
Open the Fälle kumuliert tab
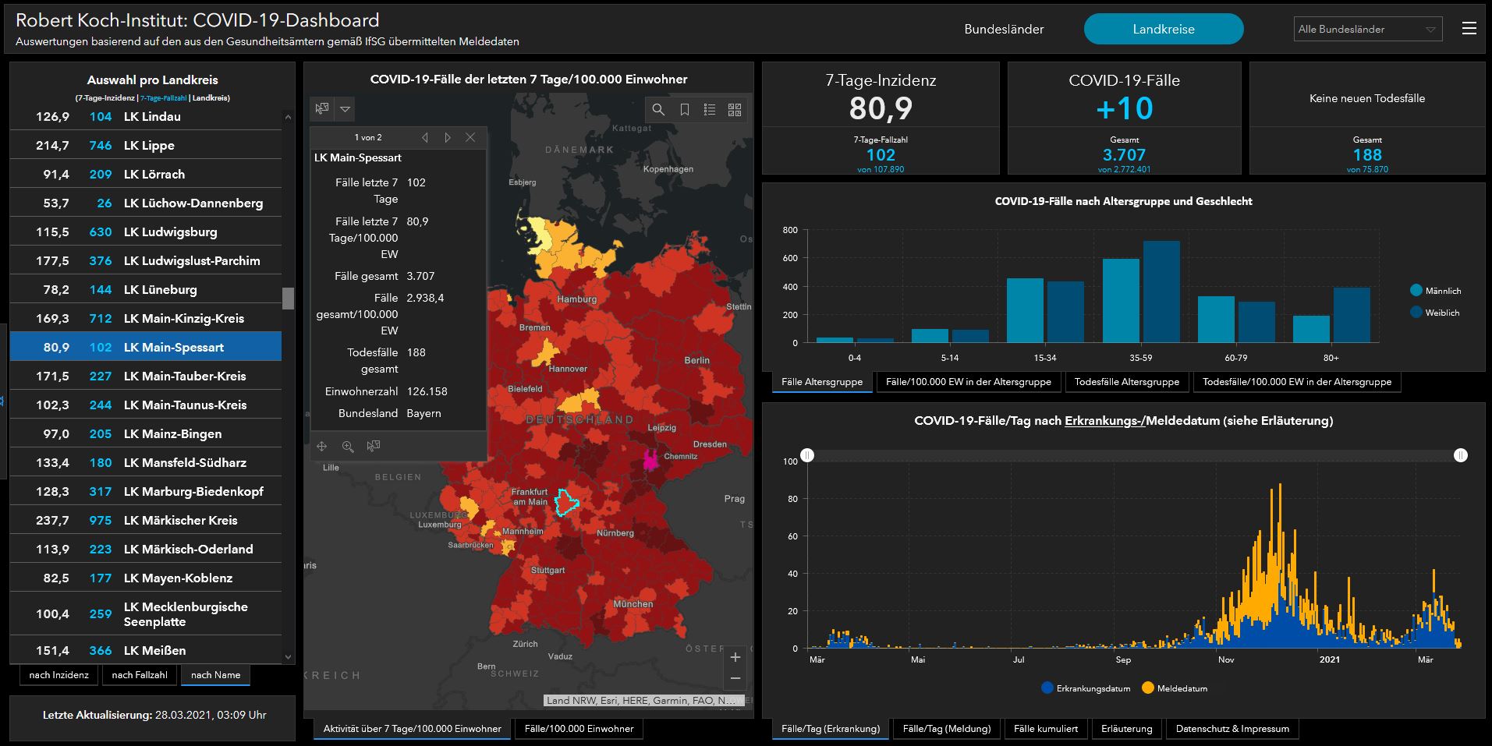click(x=1045, y=729)
